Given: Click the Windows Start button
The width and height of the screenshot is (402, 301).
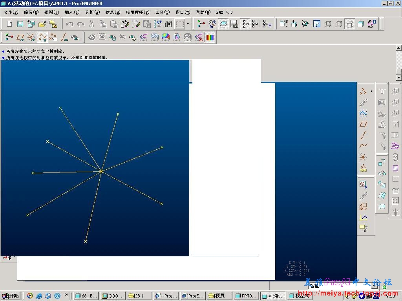Looking at the screenshot, I should point(10,296).
